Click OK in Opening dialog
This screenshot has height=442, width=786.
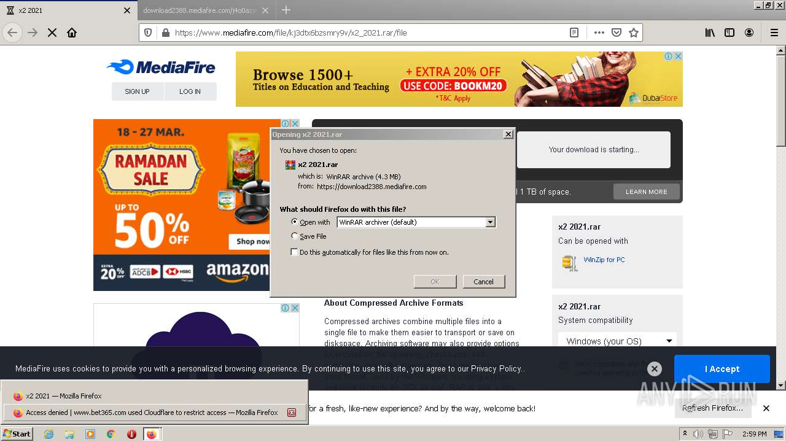(435, 282)
